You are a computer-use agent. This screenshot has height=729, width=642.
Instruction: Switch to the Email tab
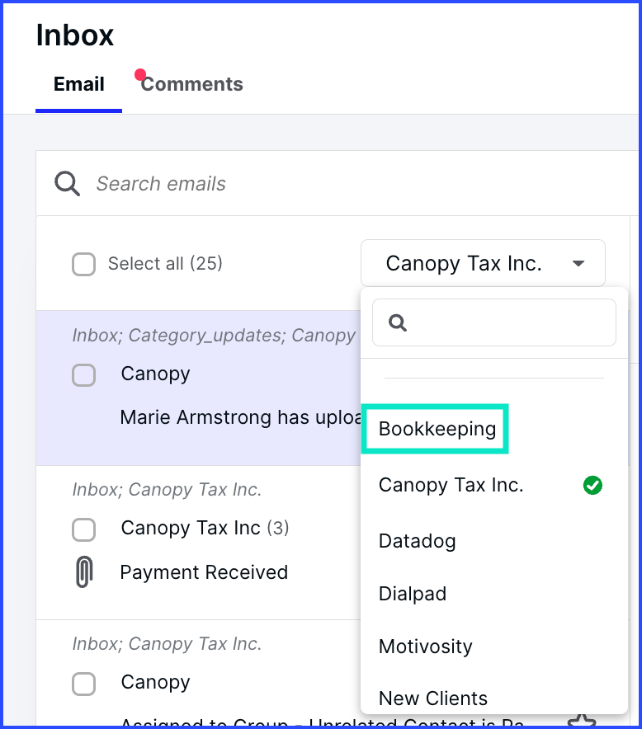[78, 84]
